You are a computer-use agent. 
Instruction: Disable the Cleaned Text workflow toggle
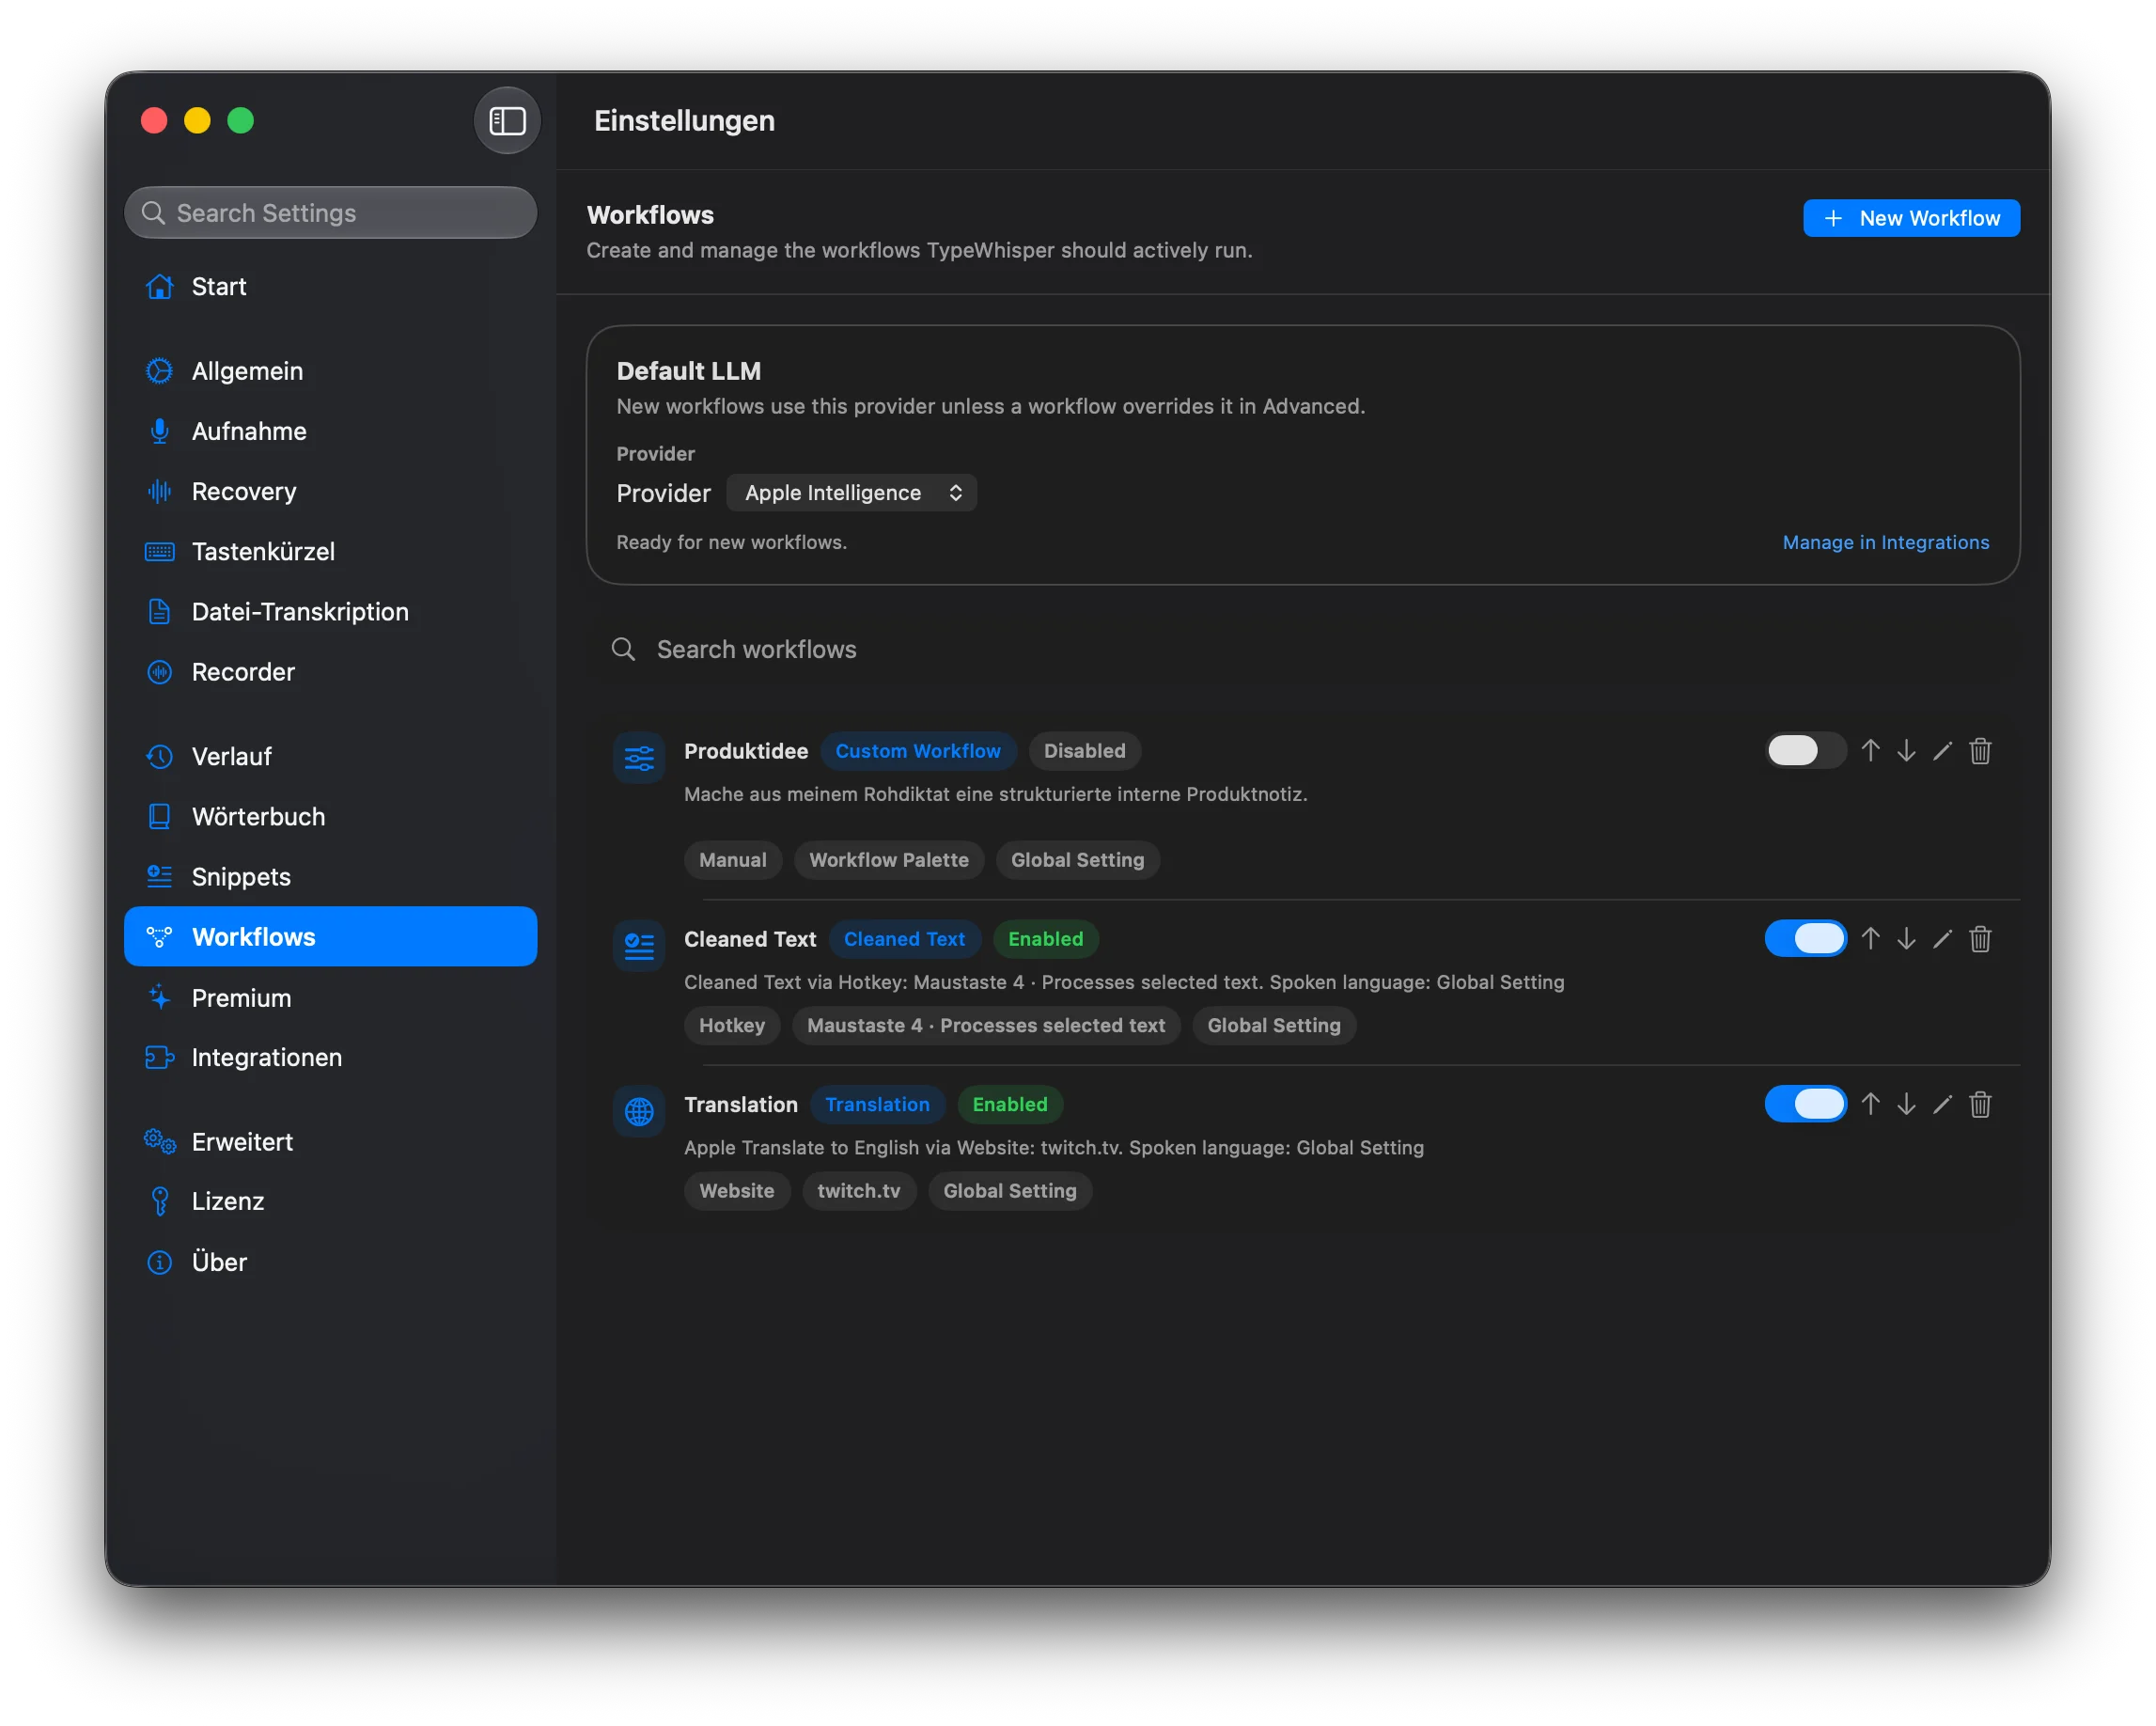[1805, 939]
